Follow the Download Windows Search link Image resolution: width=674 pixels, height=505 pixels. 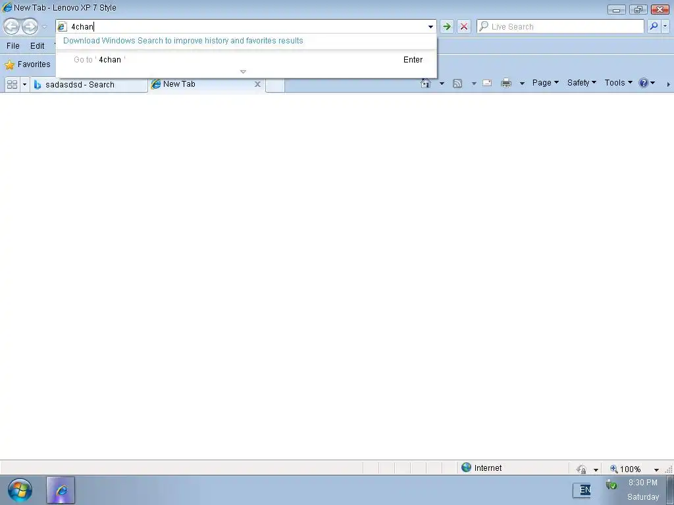(x=183, y=41)
